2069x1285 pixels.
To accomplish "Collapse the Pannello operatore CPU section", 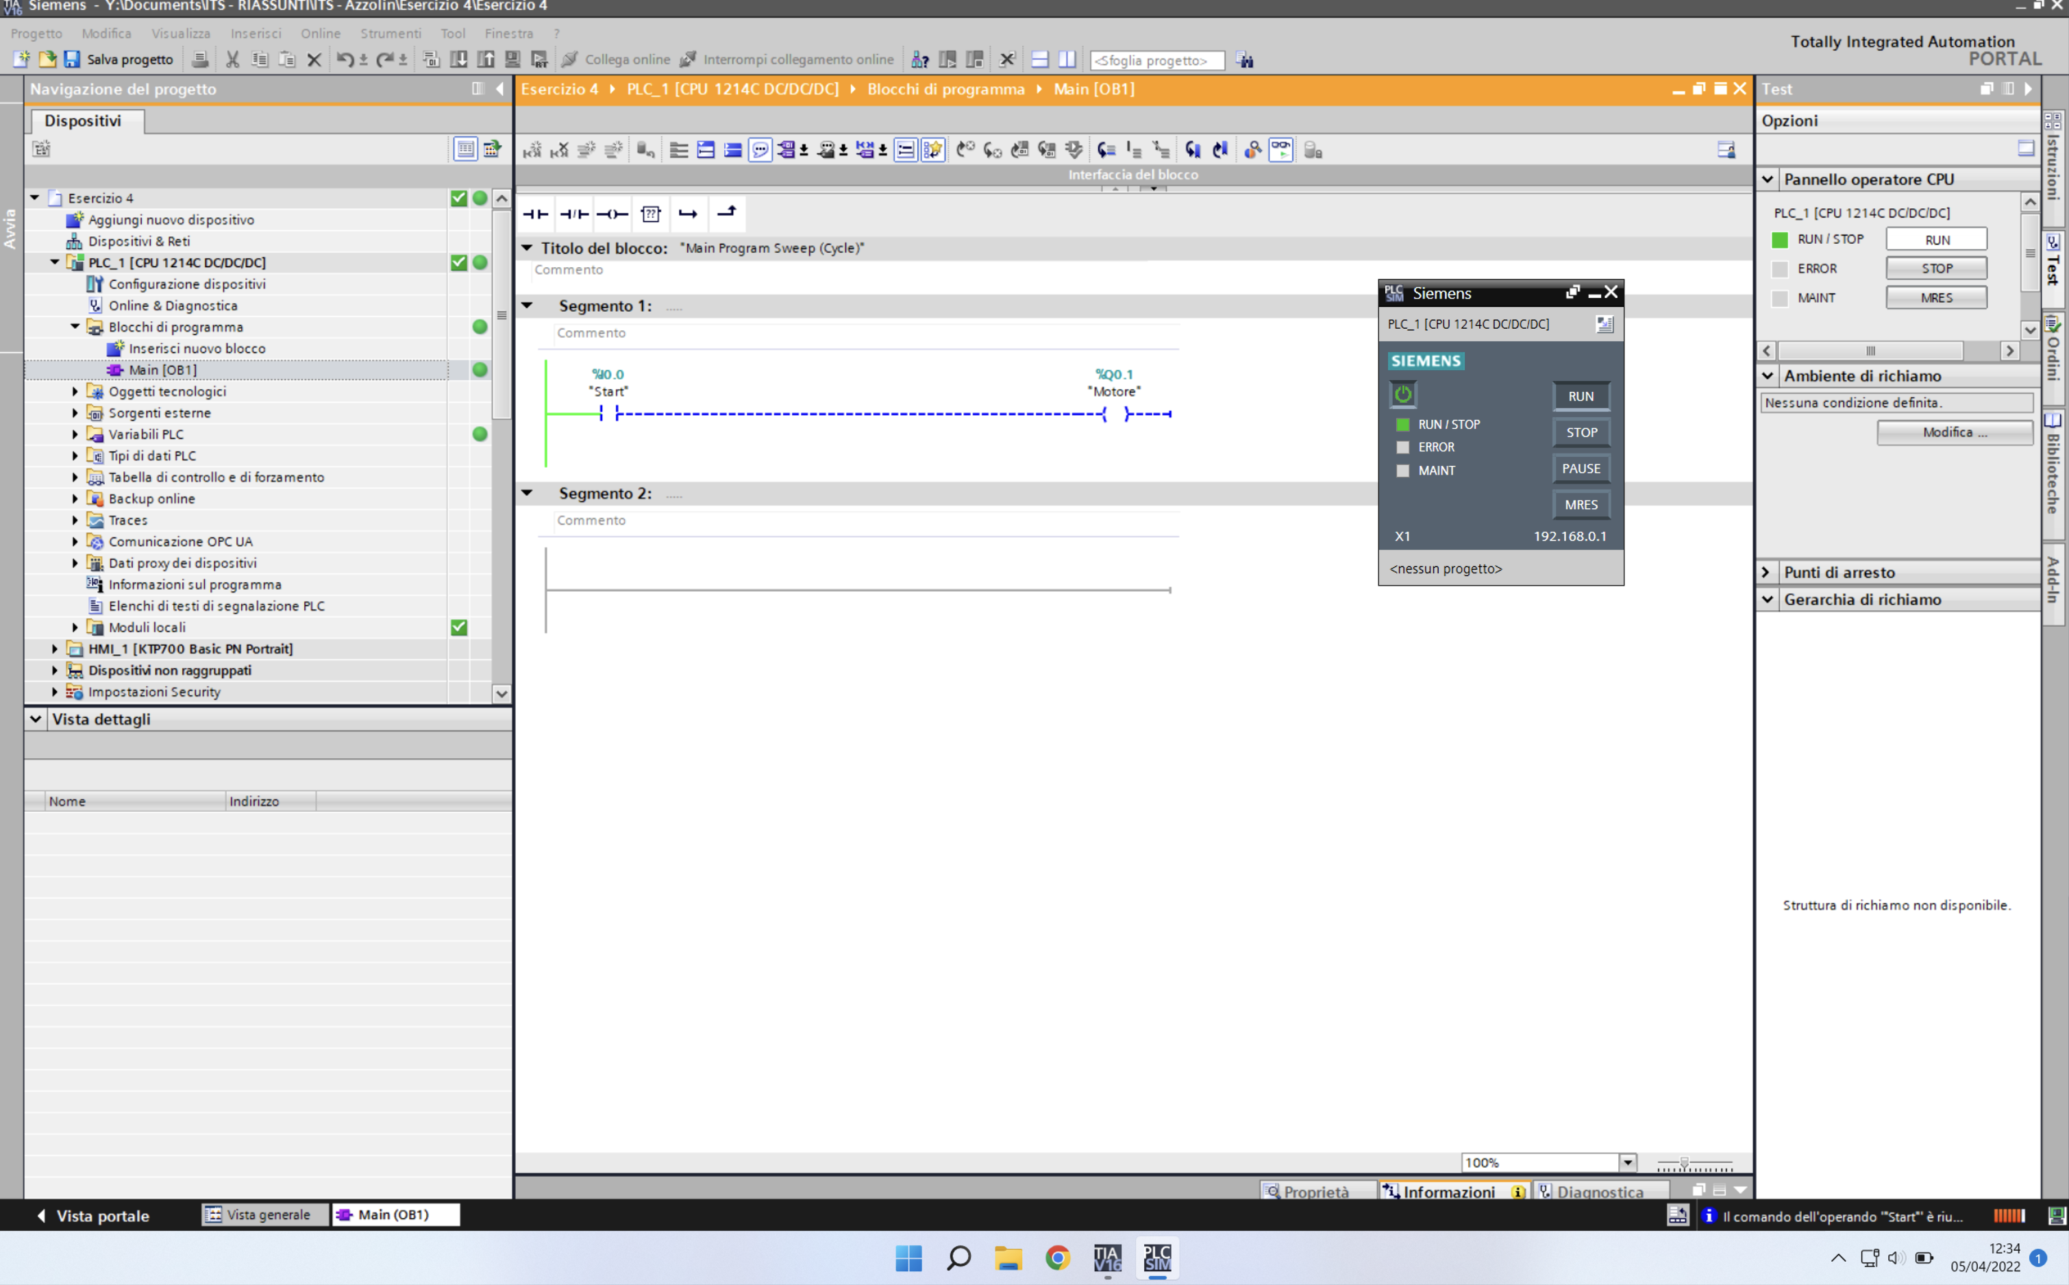I will pos(1768,179).
